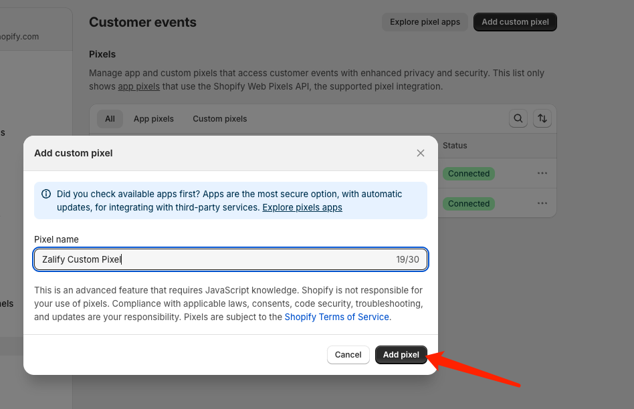Follow the app pixels link in the description
This screenshot has width=634, height=409.
click(139, 86)
